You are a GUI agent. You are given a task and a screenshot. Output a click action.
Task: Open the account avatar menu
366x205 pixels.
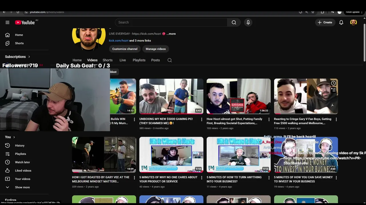pyautogui.click(x=353, y=22)
